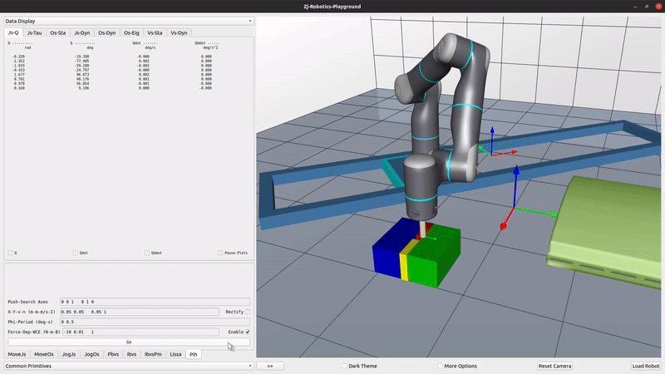
Task: Disable the Force-Dep-WCE Enable checkbox
Action: coord(248,332)
